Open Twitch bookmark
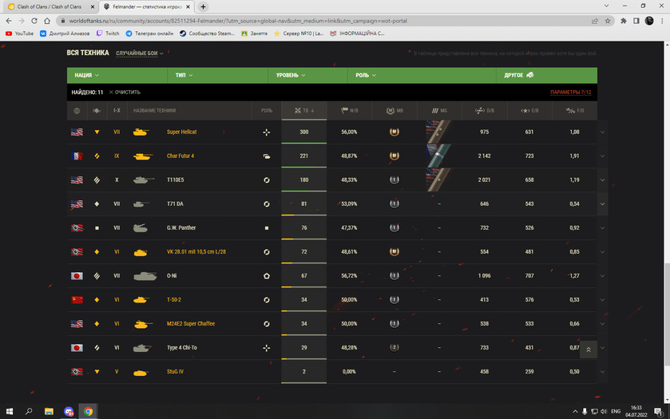The image size is (670, 419). [x=108, y=34]
